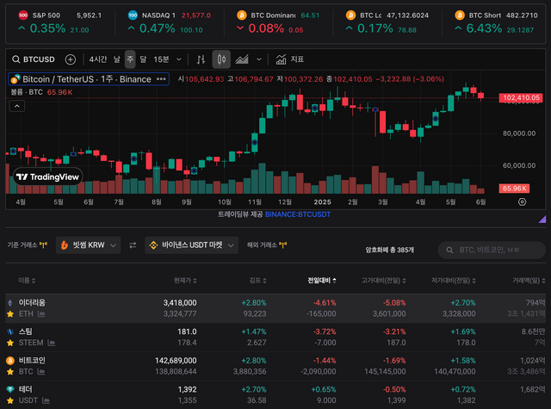
Task: Open chart icon beside BTC ticker
Action: click(x=41, y=372)
